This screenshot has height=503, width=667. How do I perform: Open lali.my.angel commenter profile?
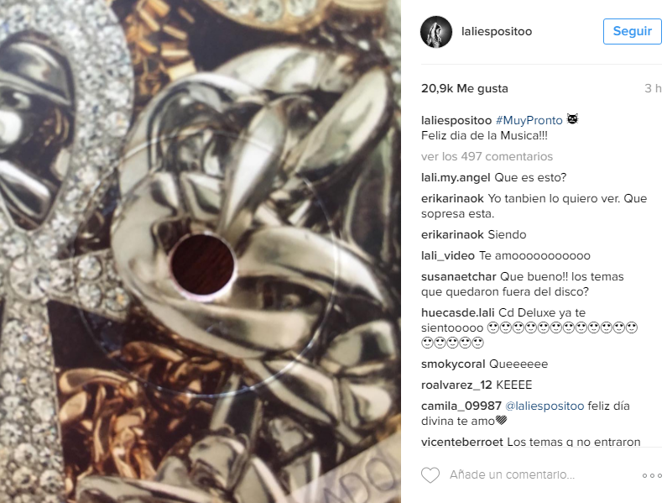[x=456, y=178]
